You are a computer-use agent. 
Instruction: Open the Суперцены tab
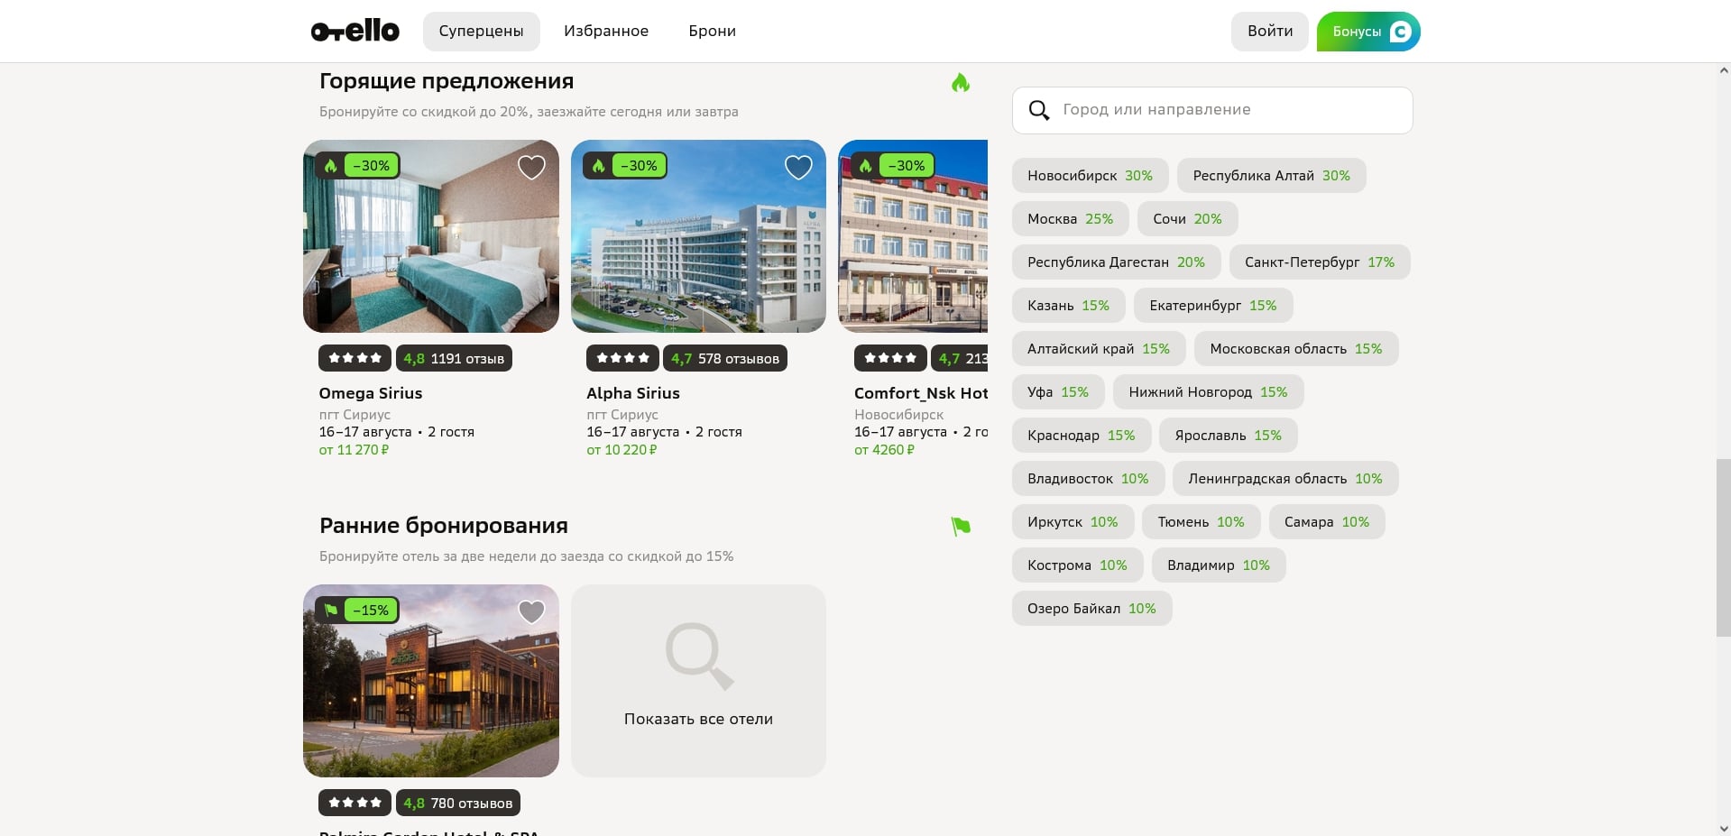coord(481,32)
